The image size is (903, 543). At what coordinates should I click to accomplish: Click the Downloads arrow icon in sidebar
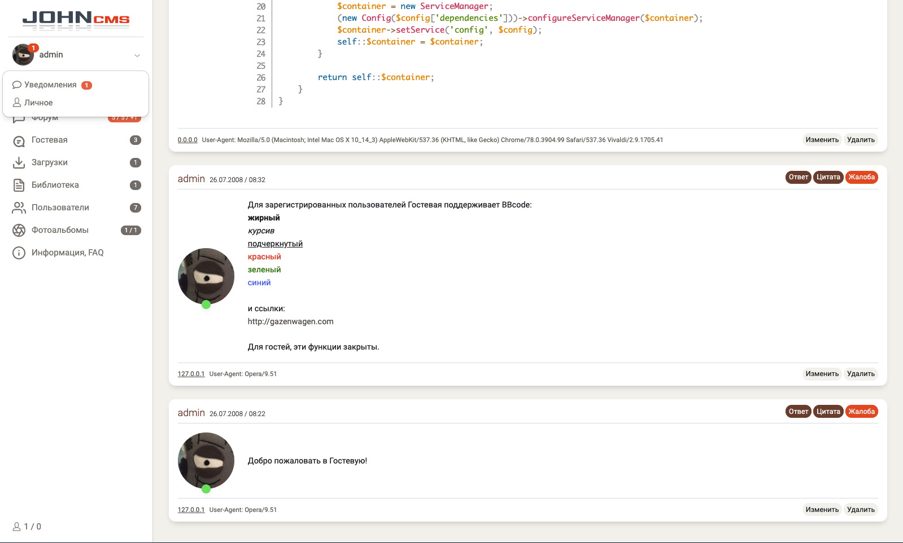click(19, 162)
